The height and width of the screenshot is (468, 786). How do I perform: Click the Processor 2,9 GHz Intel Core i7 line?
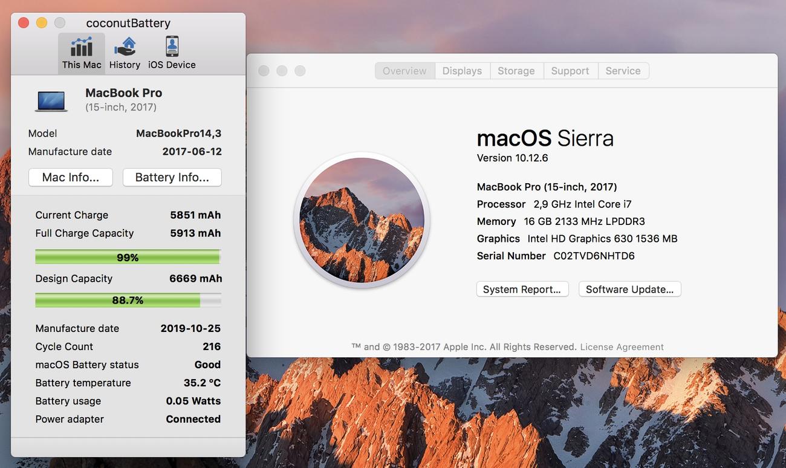pyautogui.click(x=554, y=204)
